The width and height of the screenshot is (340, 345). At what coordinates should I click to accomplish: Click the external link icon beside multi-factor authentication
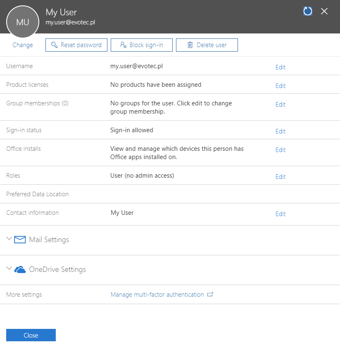point(211,294)
